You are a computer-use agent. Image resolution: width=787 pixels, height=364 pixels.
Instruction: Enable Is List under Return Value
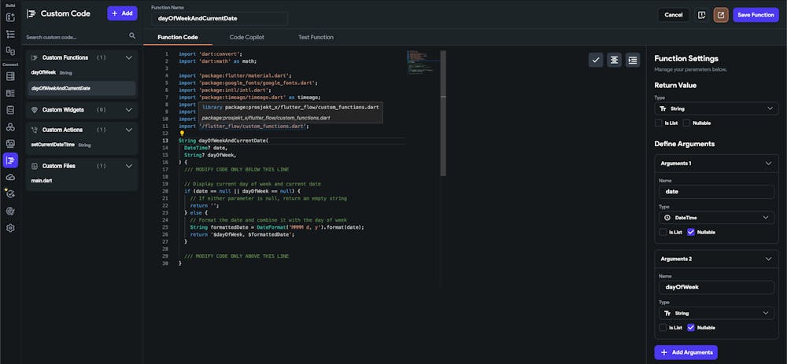(x=659, y=123)
